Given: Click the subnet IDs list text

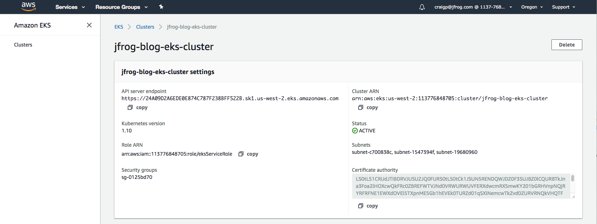Looking at the screenshot, I should pyautogui.click(x=414, y=152).
